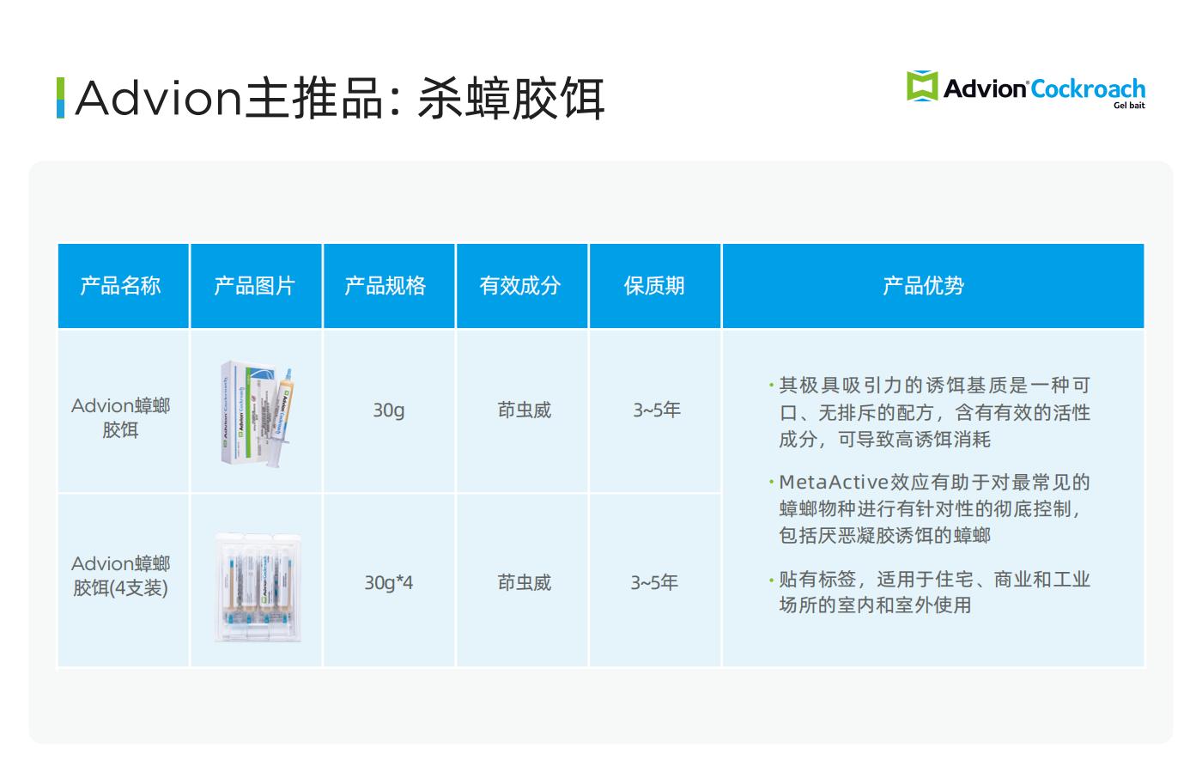Viewport: 1202px width, 772px height.
Task: Select the '产品图片' column header
Action: [x=256, y=286]
